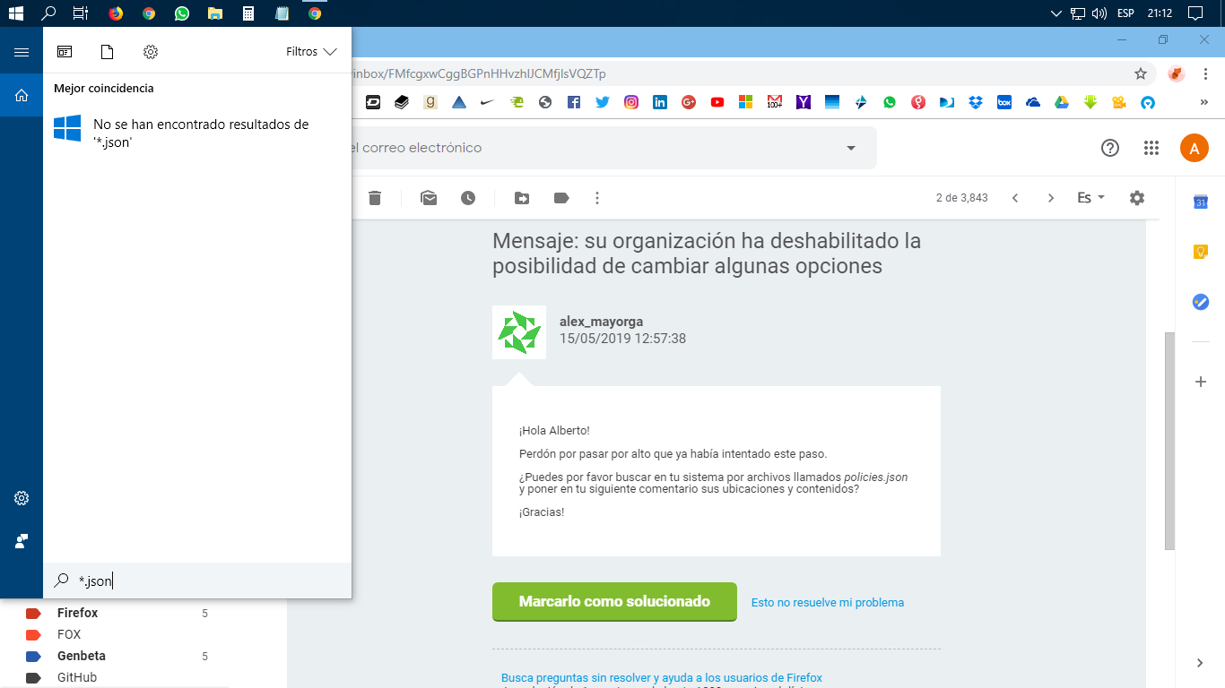Go to the newer email arrow
Screen dimensions: 1225x688
pyautogui.click(x=1015, y=198)
